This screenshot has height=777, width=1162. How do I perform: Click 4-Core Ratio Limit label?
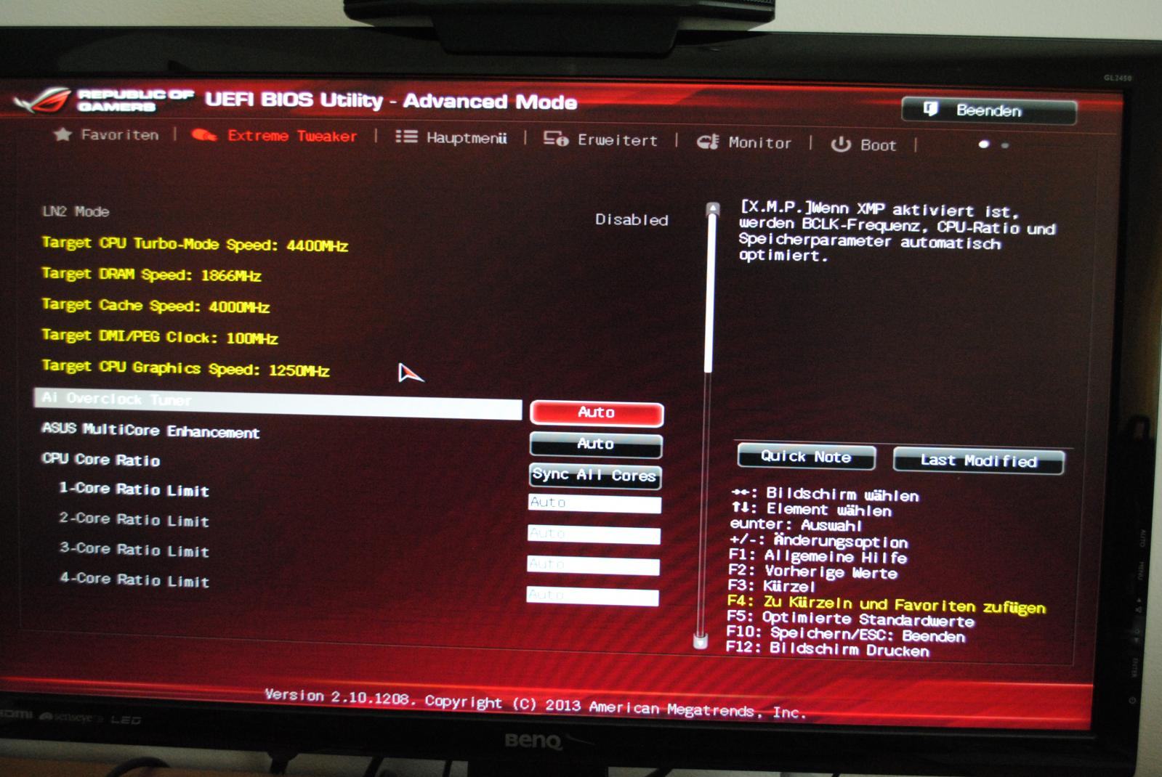coord(134,580)
